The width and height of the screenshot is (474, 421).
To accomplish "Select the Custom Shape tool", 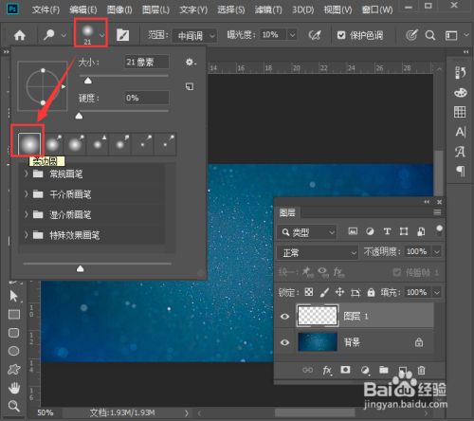I will (x=14, y=369).
